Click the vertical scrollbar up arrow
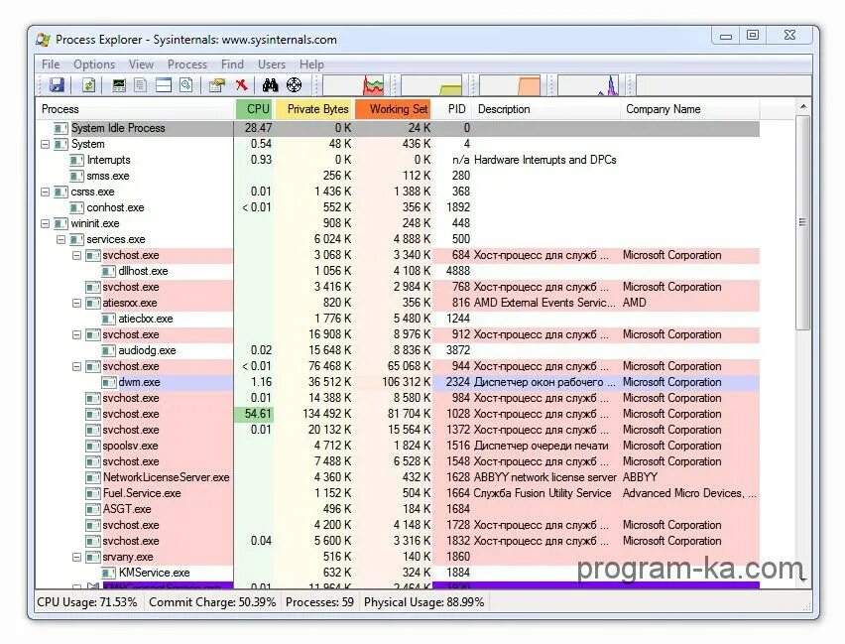The image size is (845, 644). pyautogui.click(x=803, y=107)
